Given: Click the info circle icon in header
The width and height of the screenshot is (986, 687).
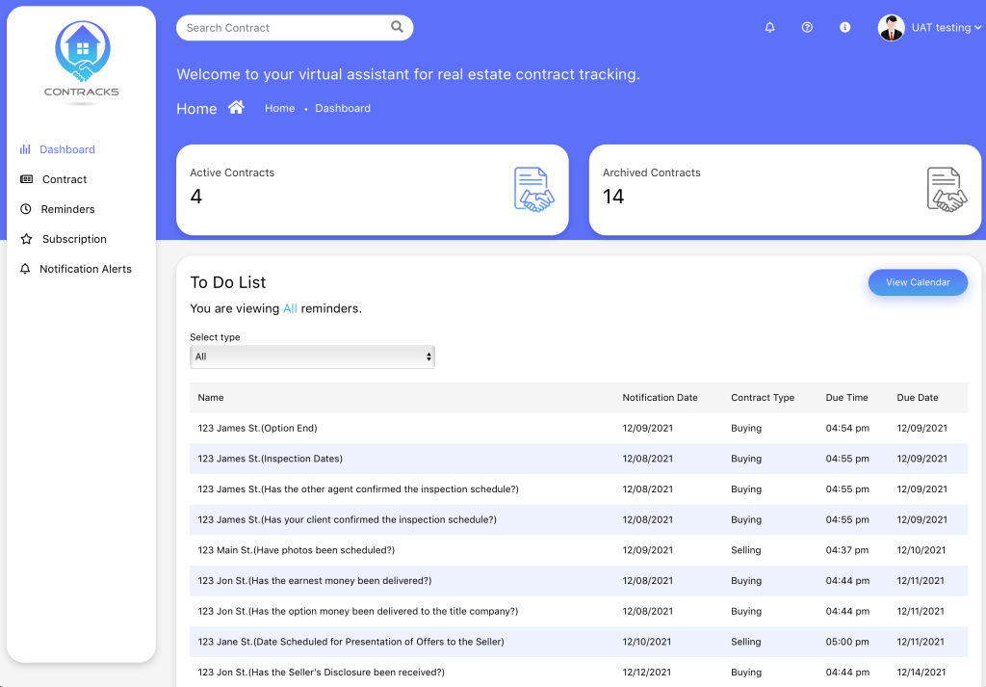Looking at the screenshot, I should [845, 28].
